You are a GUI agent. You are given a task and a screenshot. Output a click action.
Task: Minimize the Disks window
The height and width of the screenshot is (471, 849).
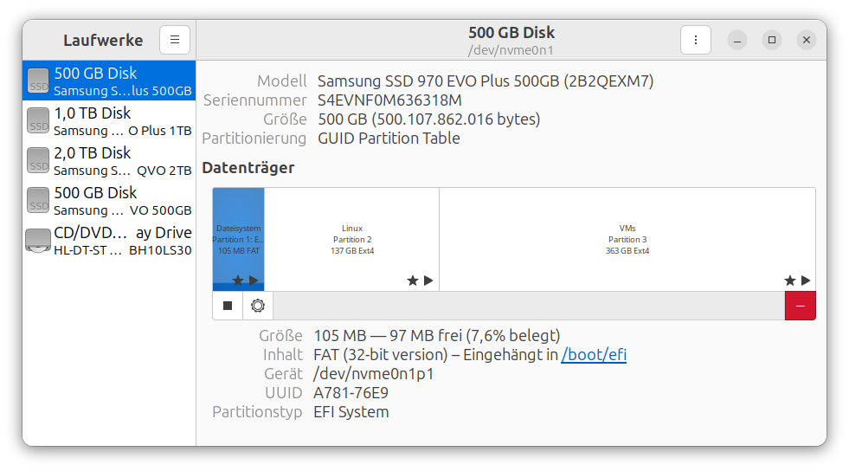[x=737, y=40]
